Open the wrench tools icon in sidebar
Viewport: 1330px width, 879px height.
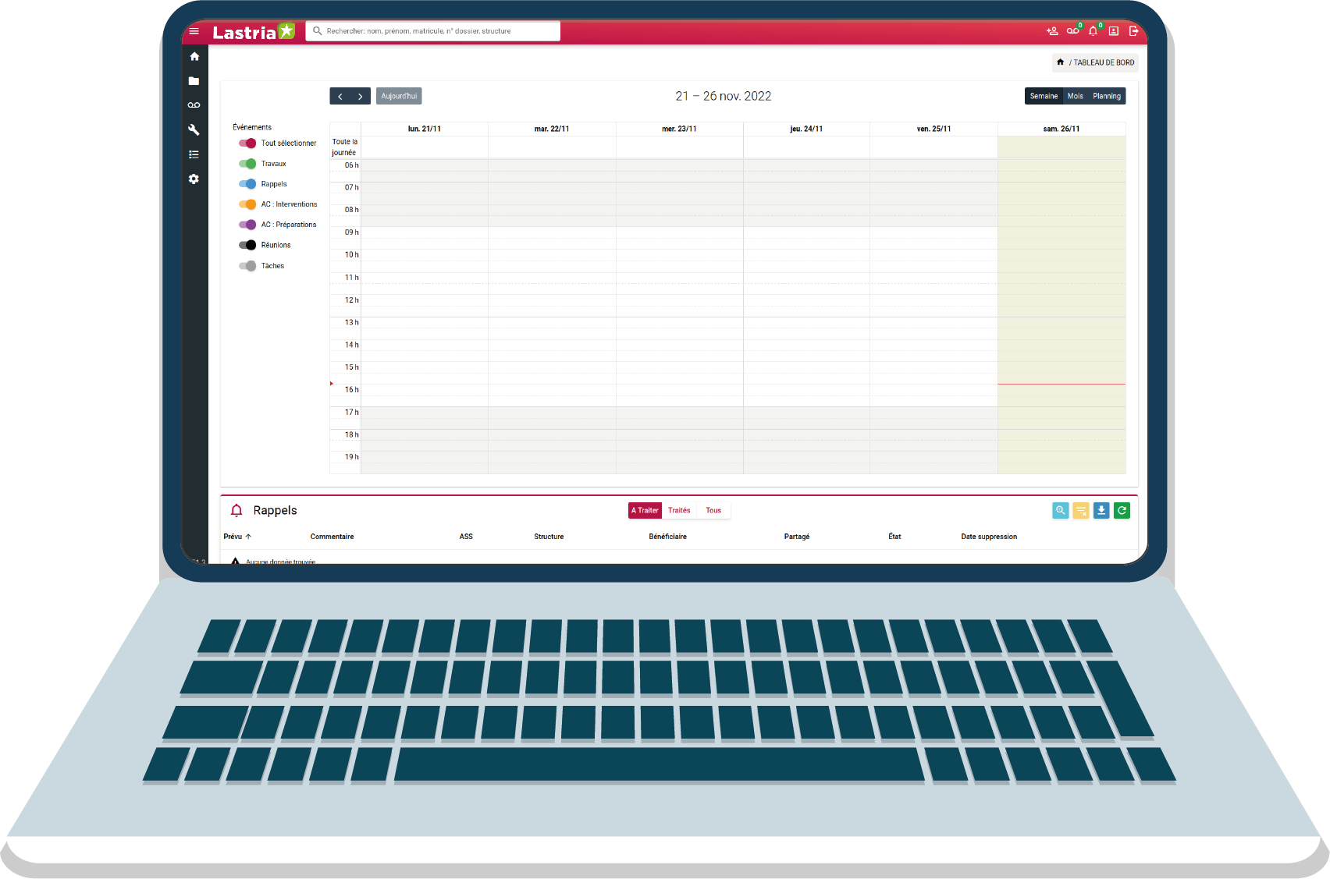(x=194, y=130)
